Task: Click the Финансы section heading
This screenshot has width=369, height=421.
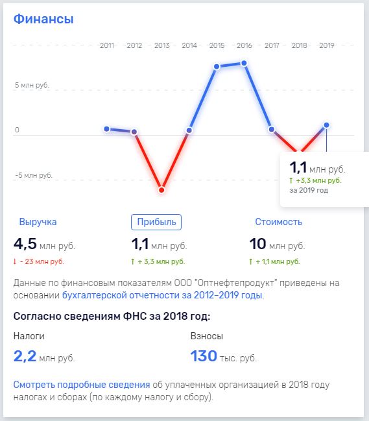Action: pos(43,19)
